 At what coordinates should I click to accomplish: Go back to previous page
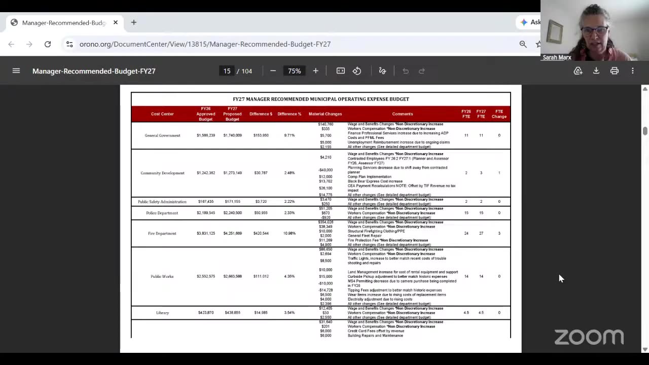tap(11, 44)
